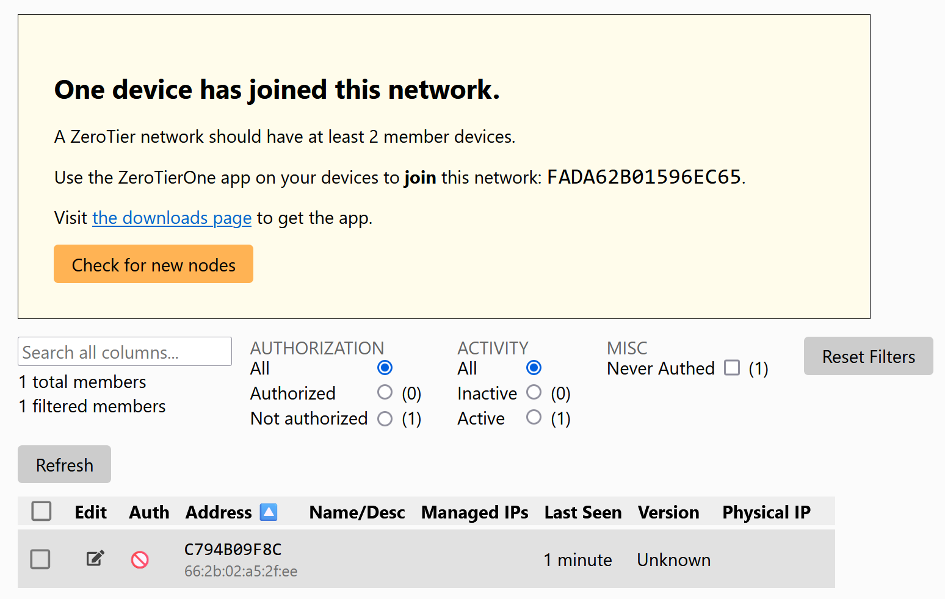Click Check for new nodes button

pos(153,264)
